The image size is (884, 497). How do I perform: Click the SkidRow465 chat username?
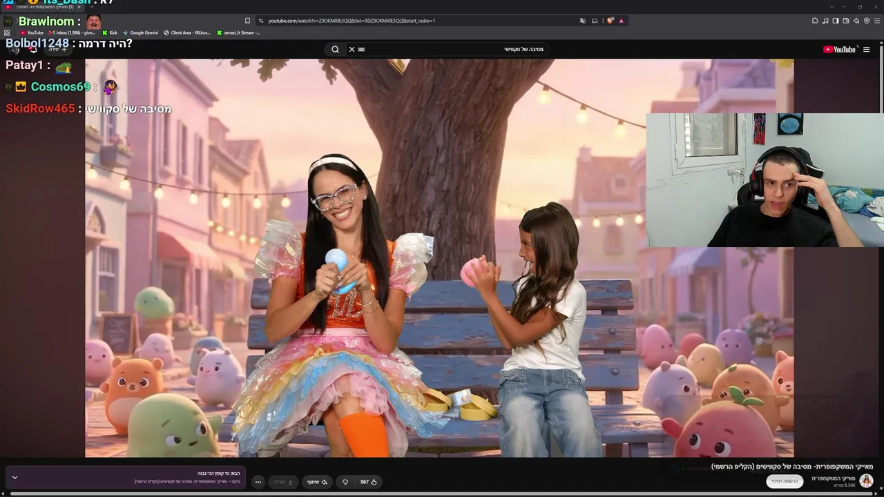(40, 109)
